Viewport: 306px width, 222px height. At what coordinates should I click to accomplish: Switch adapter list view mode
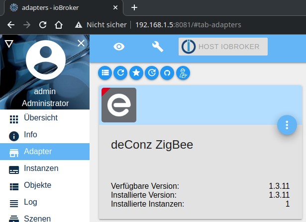point(104,73)
